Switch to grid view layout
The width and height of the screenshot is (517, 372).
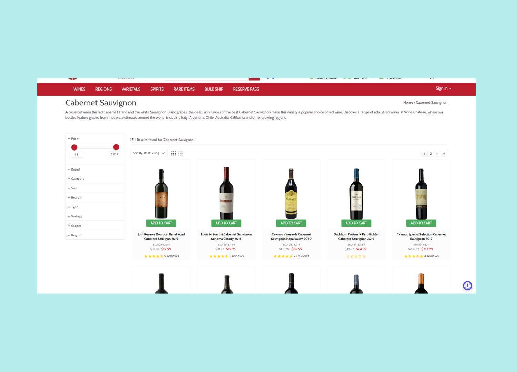point(174,153)
